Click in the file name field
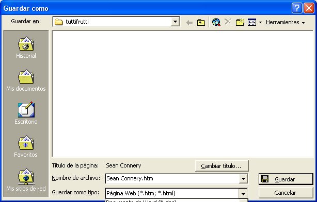This screenshot has height=202, width=317. (172, 179)
